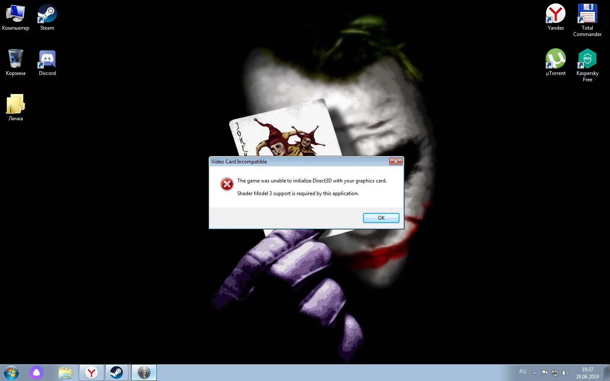The image size is (610, 381).
Task: Close the Video Card Incompatible dialog
Action: coord(396,161)
